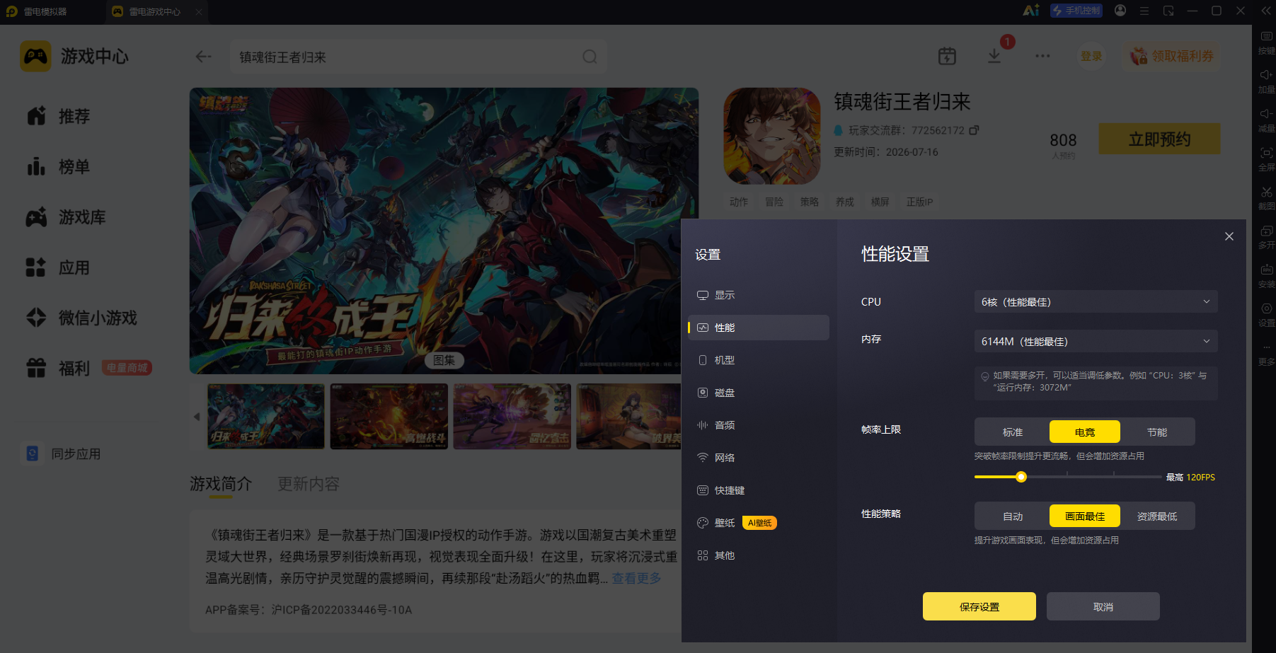The image size is (1276, 653).
Task: Click the 登录 login button
Action: point(1091,56)
